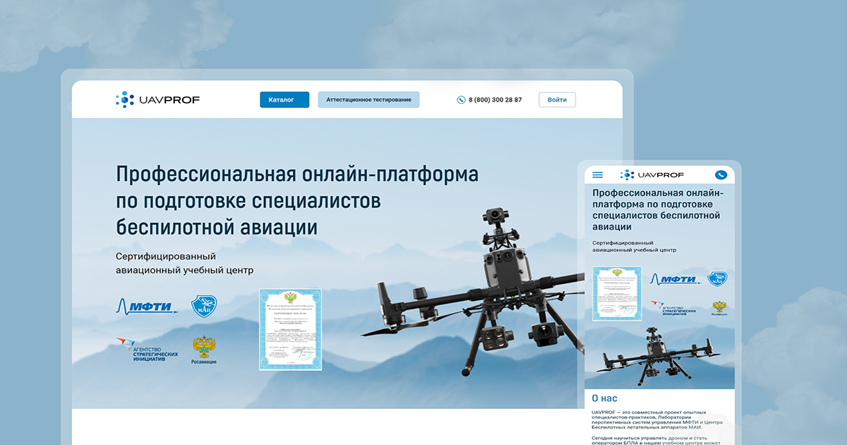The image size is (847, 445).
Task: Click the phone icon beside 8 (800) number
Action: coord(461,100)
